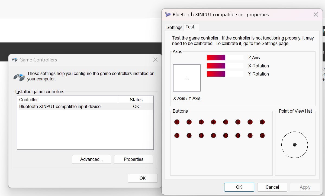Open Advanced... in Game Controllers
325x196 pixels.
tap(91, 159)
